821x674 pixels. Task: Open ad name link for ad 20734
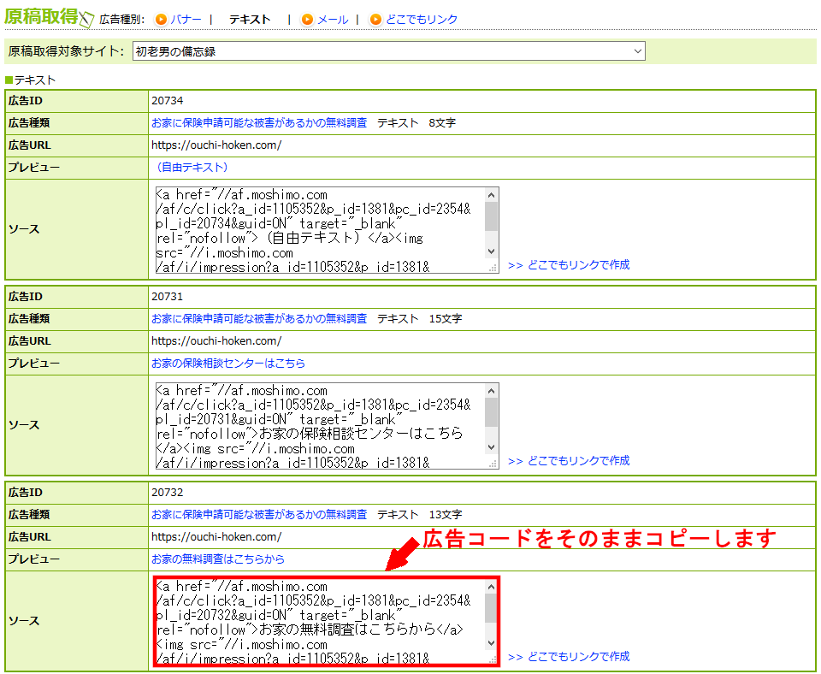[x=259, y=123]
